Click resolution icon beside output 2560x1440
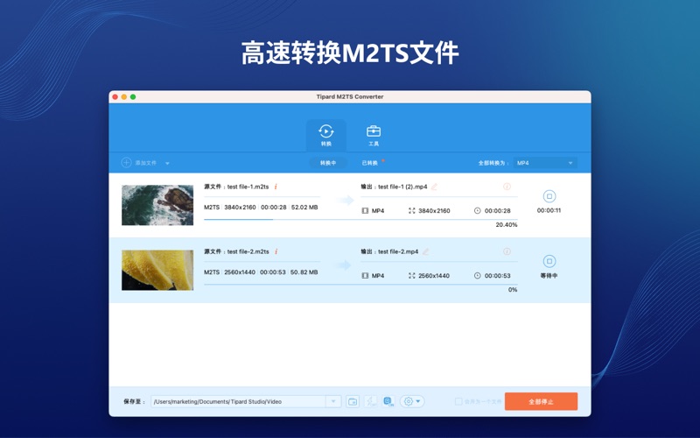This screenshot has width=700, height=438. pos(411,276)
